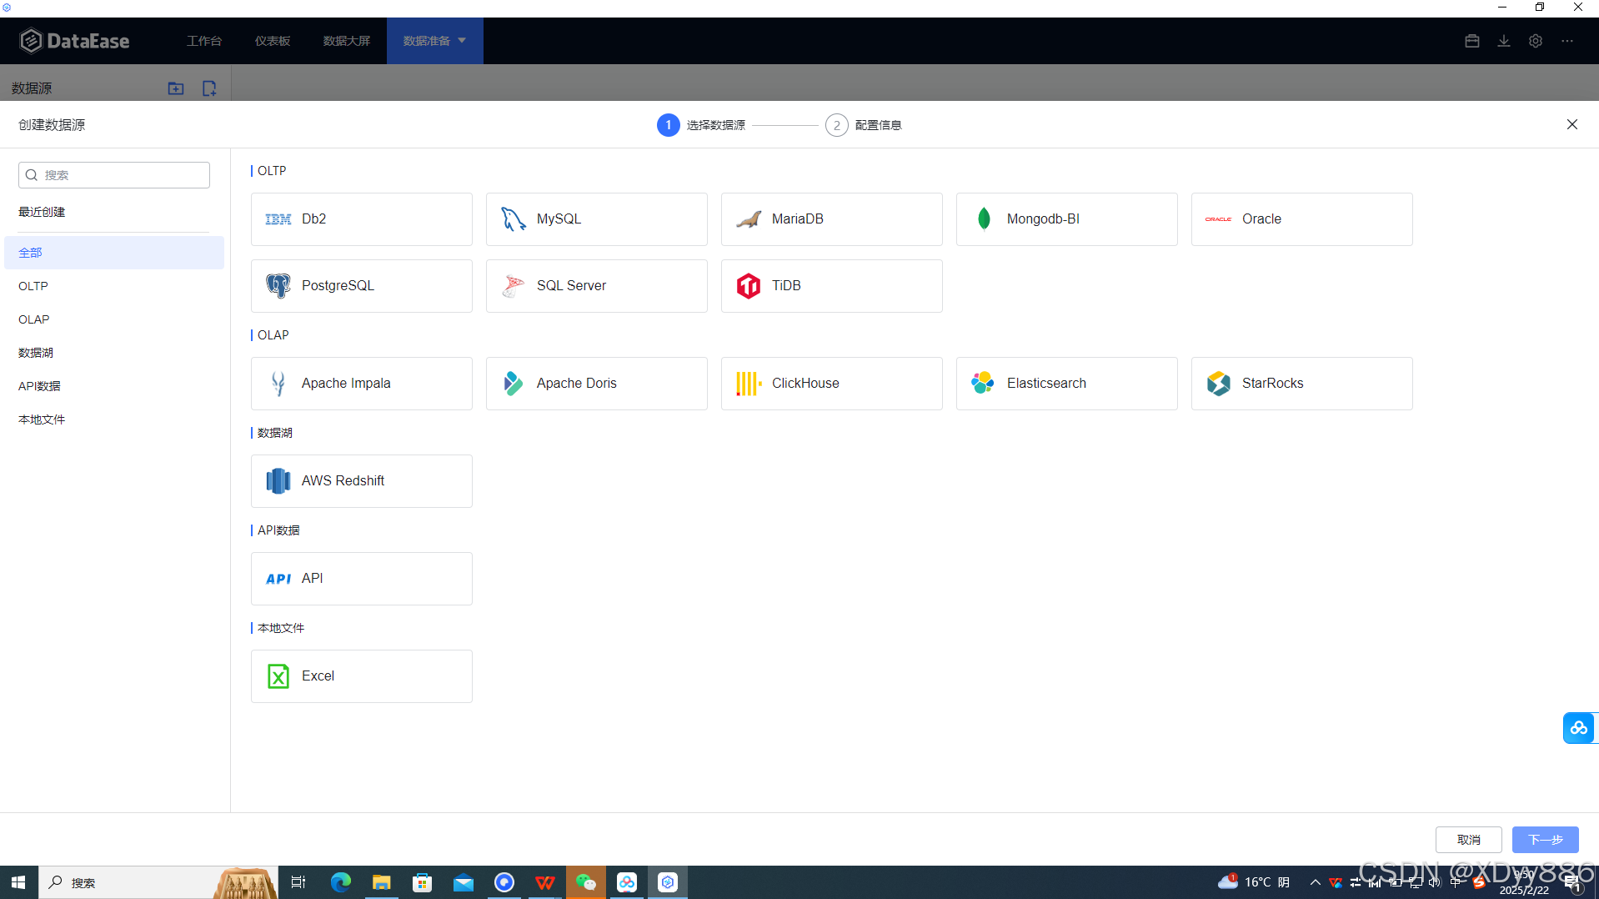Viewport: 1599px width, 899px height.
Task: Choose the MySQL data source
Action: click(596, 219)
